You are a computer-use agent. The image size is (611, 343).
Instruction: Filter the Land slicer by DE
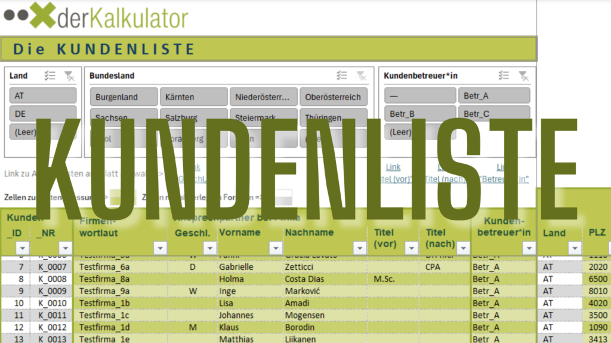tap(43, 114)
